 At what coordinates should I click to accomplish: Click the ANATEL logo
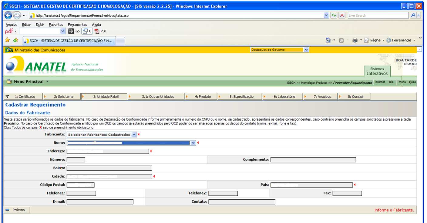coord(36,65)
